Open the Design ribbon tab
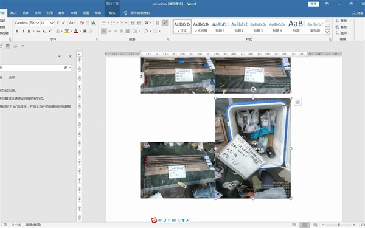365x228 pixels. pyautogui.click(x=26, y=13)
